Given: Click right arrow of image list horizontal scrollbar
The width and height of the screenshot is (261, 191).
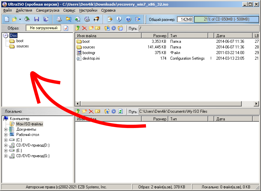Looking at the screenshot, I should tap(256, 104).
